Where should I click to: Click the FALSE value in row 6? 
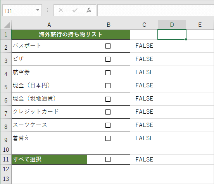pyautogui.click(x=144, y=99)
